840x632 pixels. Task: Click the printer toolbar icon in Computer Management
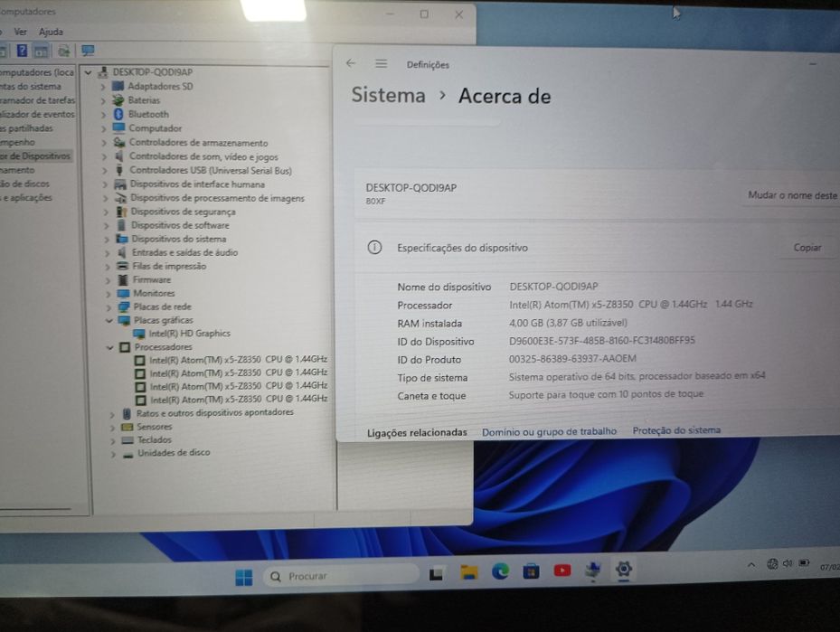[64, 51]
